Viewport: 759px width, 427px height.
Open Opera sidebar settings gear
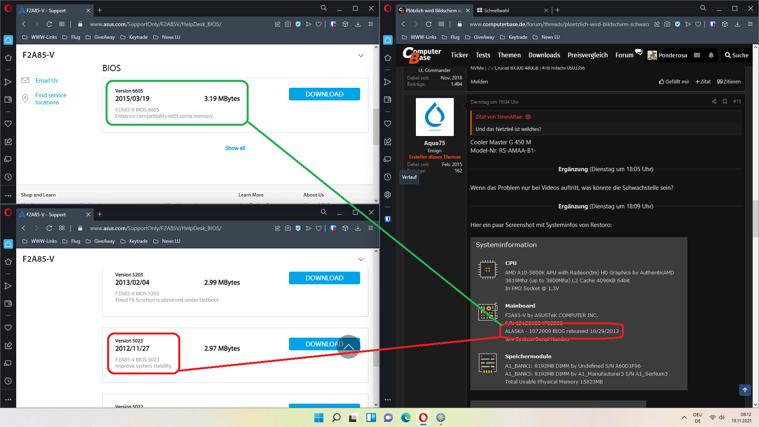(x=387, y=195)
